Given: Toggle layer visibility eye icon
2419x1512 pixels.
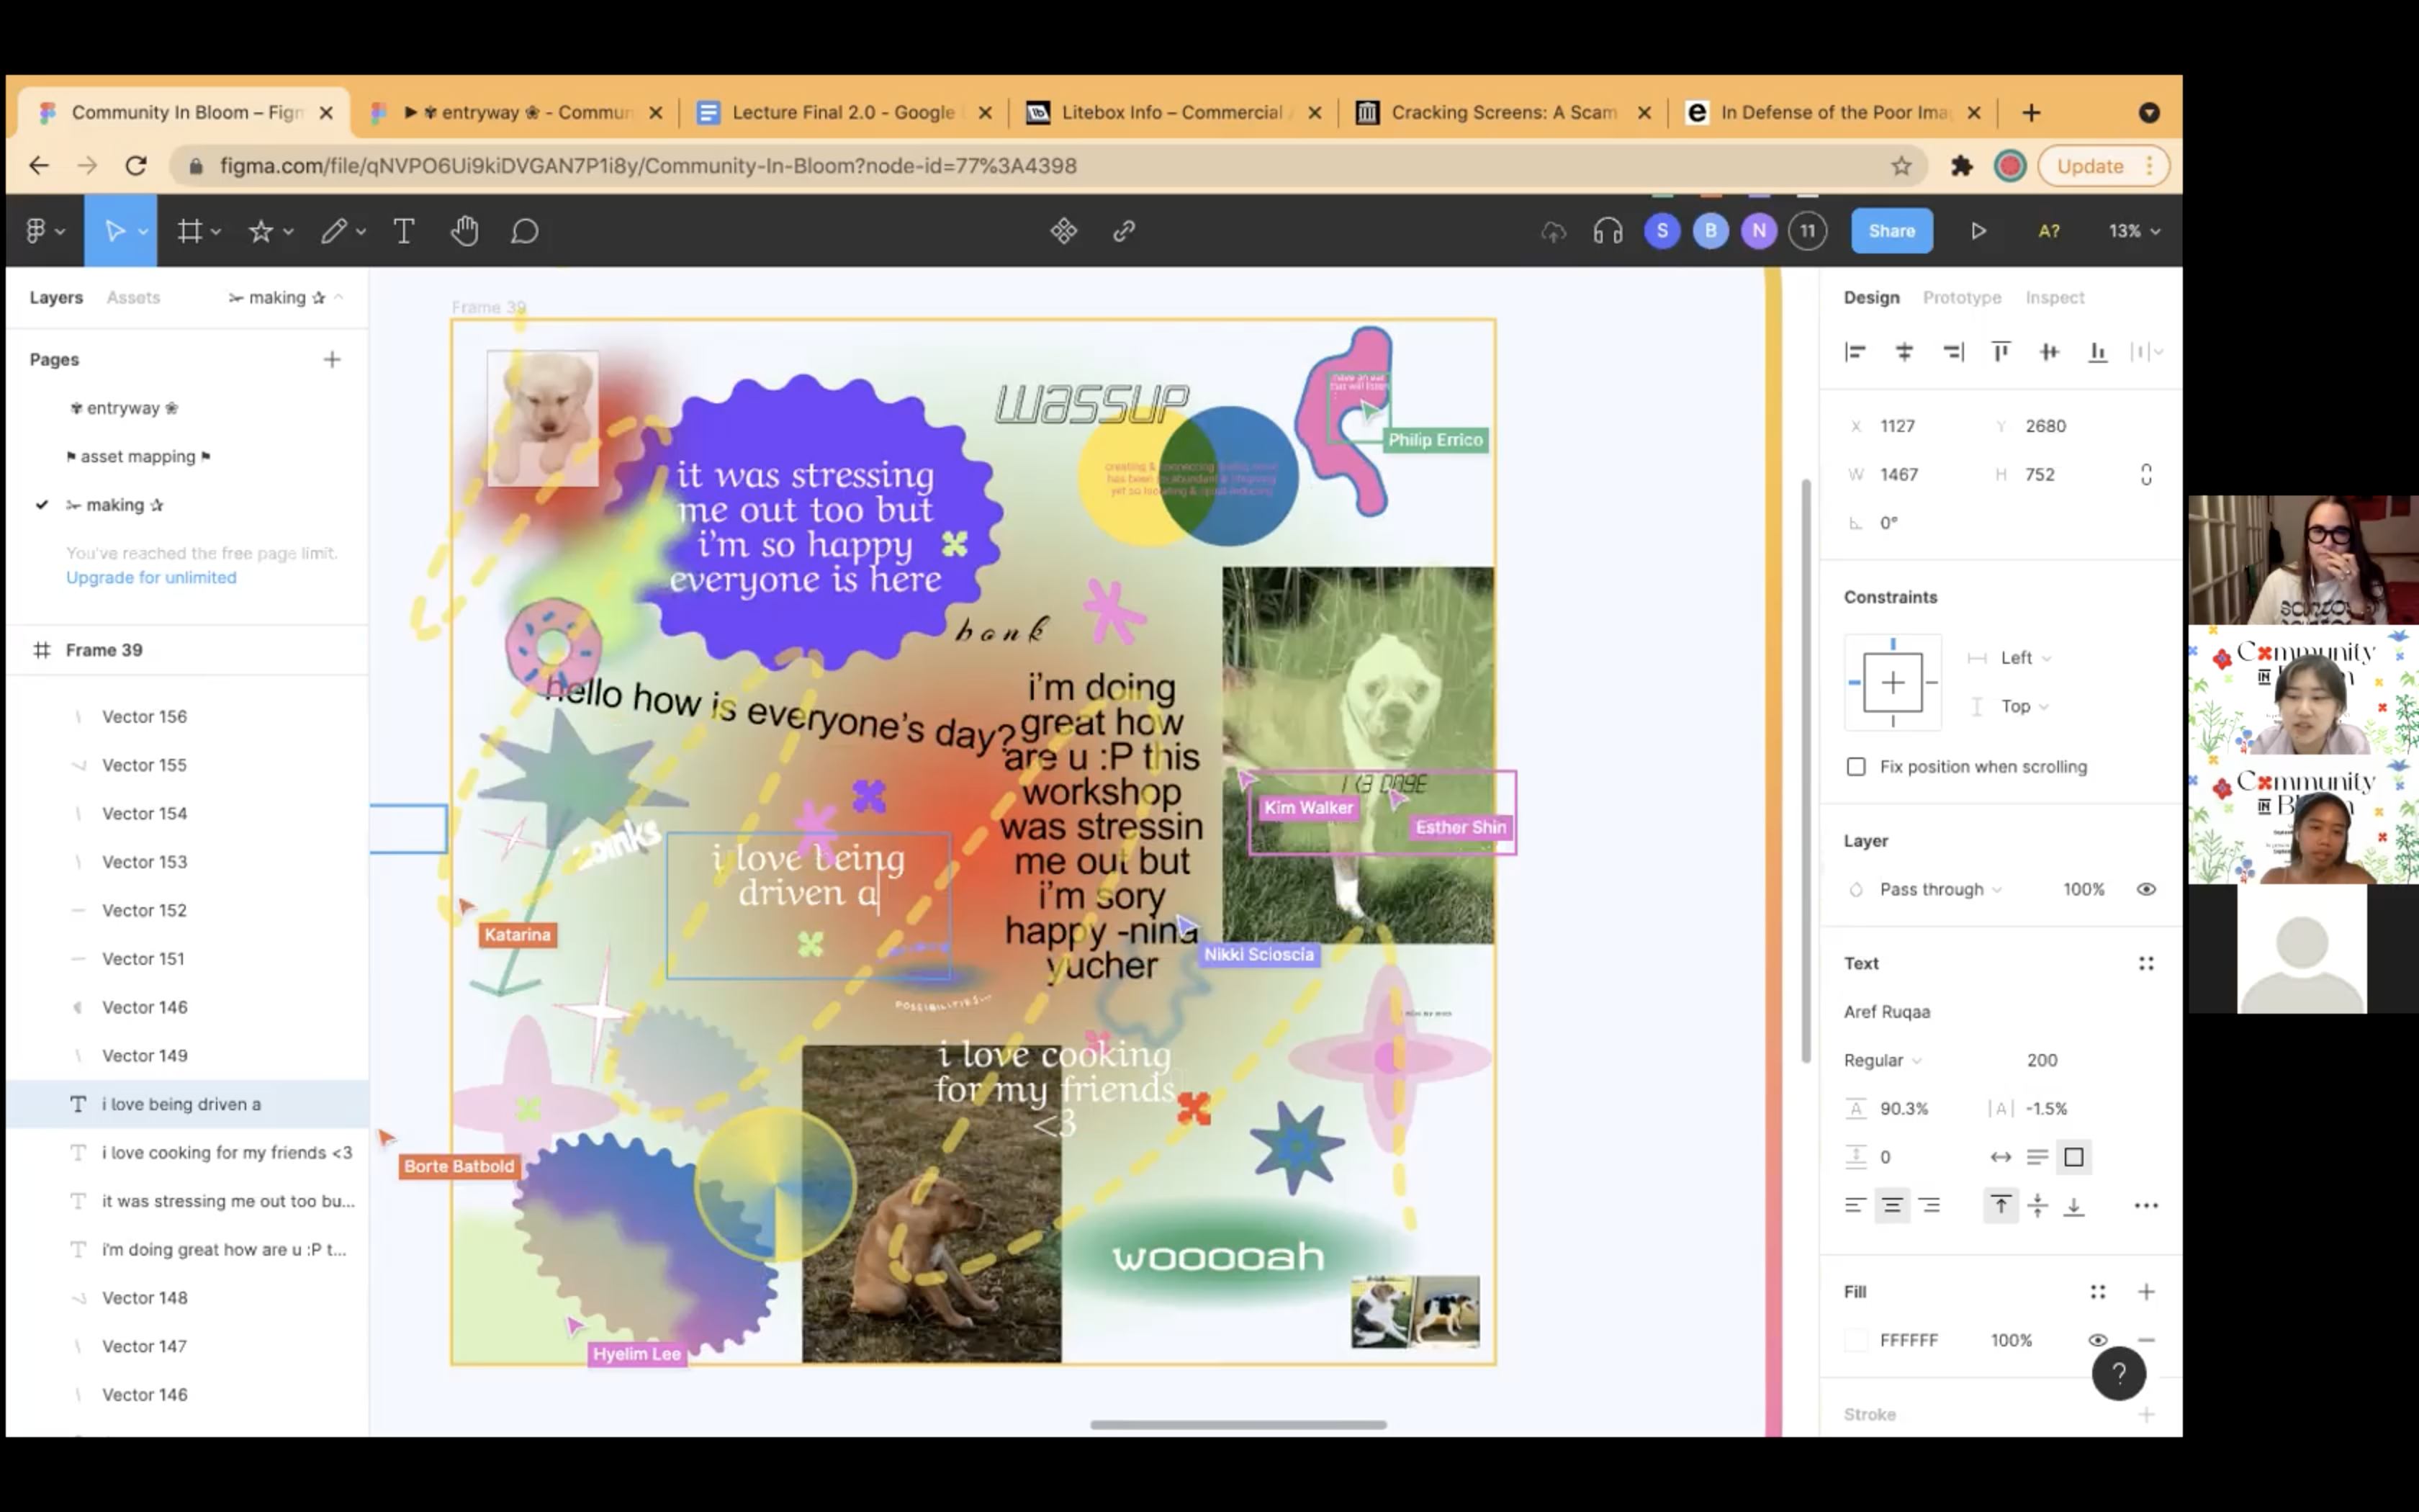Looking at the screenshot, I should (x=2146, y=889).
